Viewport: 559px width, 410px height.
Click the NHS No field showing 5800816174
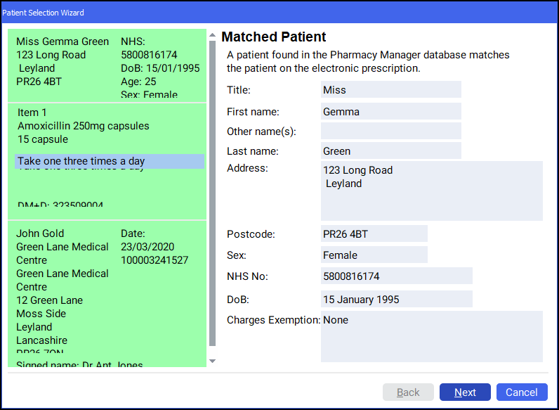click(396, 276)
